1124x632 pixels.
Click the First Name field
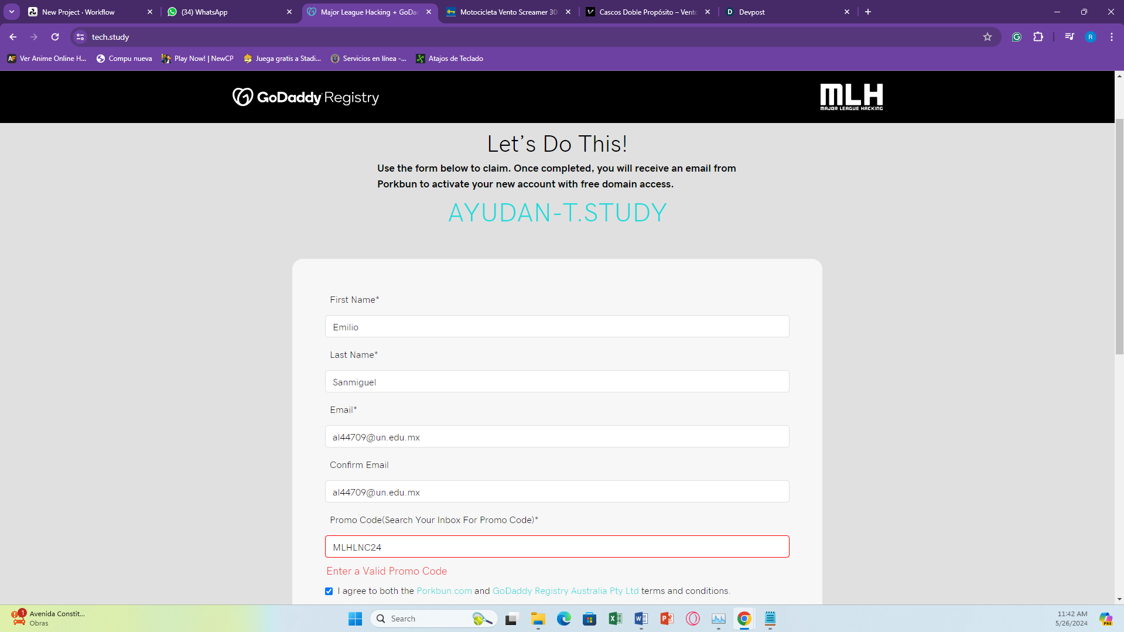[557, 327]
